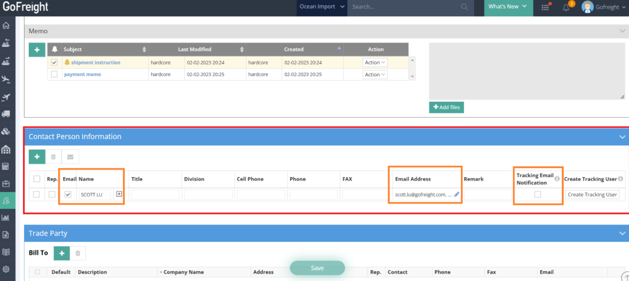Click the warehouse icon in left sidebar

6,149
